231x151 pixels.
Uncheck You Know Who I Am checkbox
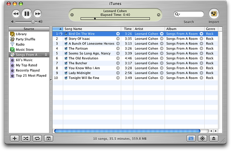[66, 68]
